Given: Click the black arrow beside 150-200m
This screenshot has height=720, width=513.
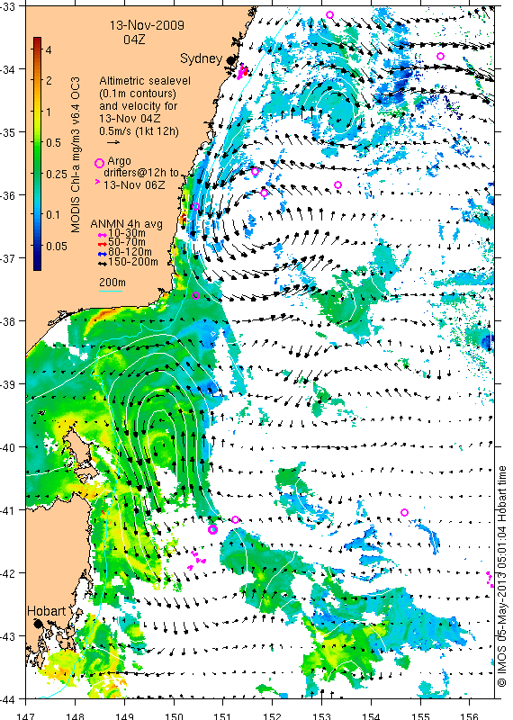Looking at the screenshot, I should (x=103, y=263).
